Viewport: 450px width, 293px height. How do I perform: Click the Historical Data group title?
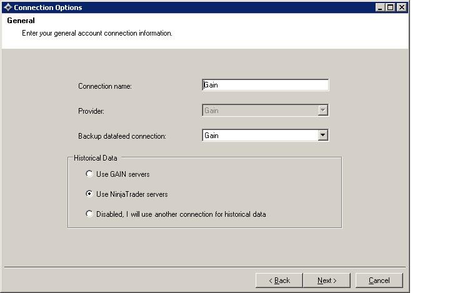pyautogui.click(x=95, y=158)
